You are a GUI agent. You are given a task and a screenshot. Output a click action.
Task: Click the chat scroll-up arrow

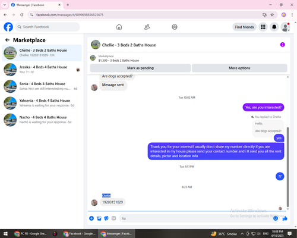pos(287,77)
